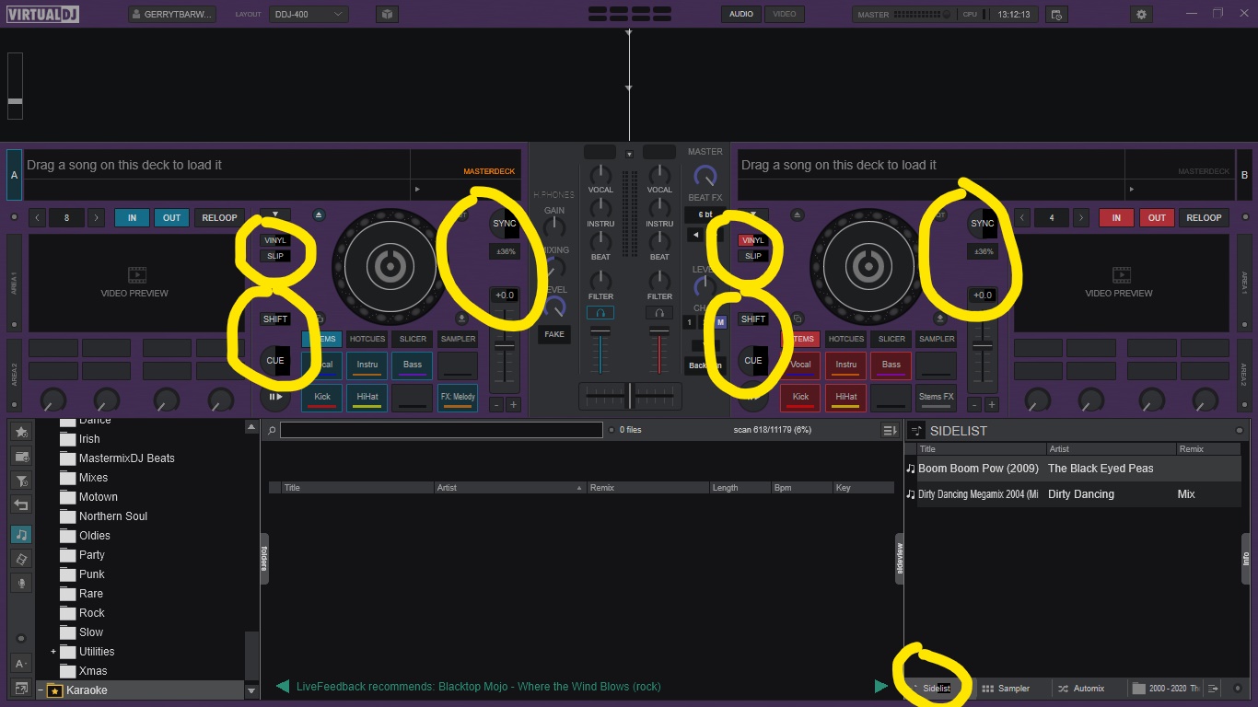Viewport: 1258px width, 707px height.
Task: Click the filter folder funnel icon in sidebar
Action: click(21, 481)
